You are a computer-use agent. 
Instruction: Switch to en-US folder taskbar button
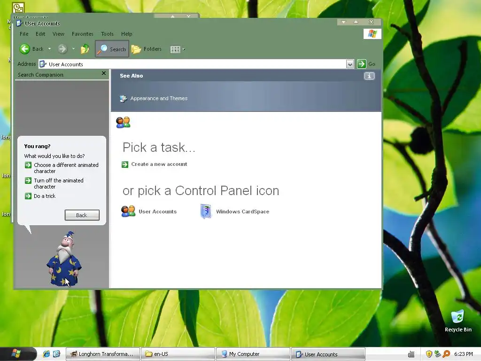(178, 354)
